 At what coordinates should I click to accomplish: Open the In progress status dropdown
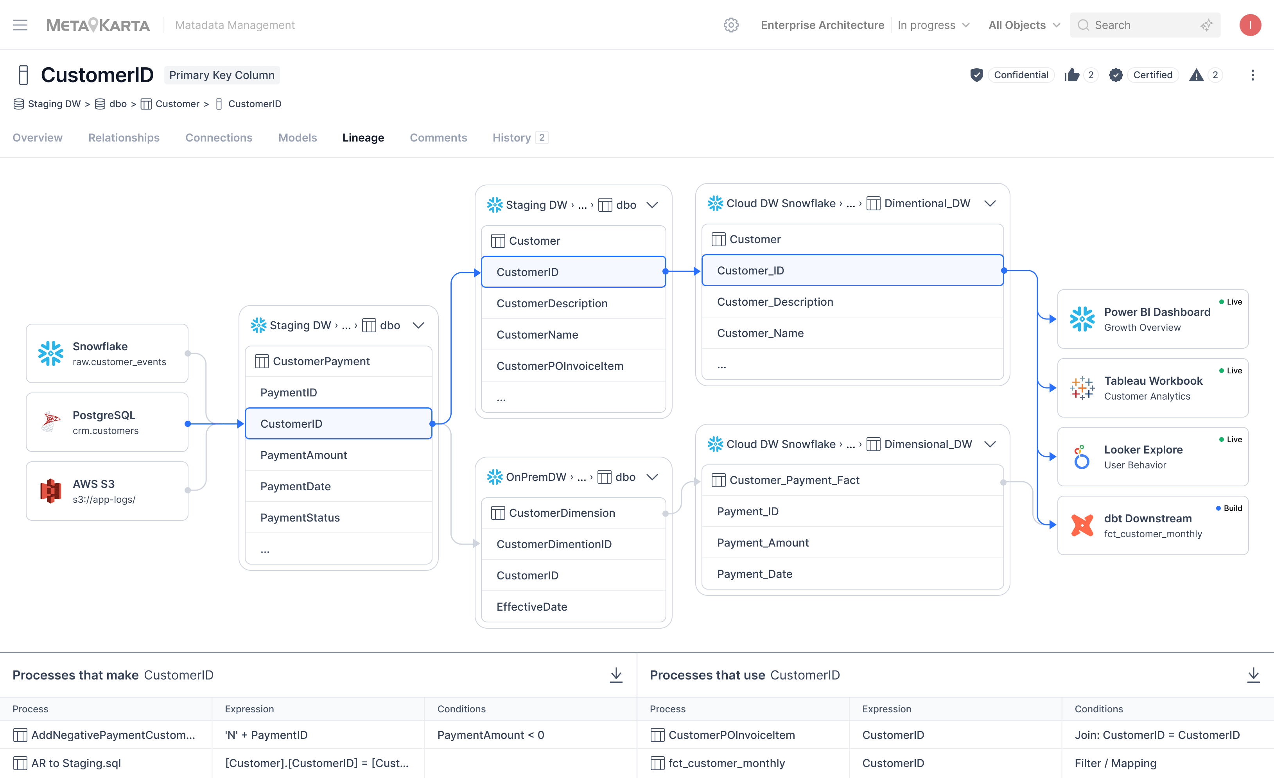click(933, 25)
